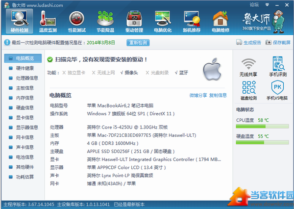Open 手机评测 phone benchmark tool
Image resolution: width=294 pixels, height=209 pixels.
[278, 67]
